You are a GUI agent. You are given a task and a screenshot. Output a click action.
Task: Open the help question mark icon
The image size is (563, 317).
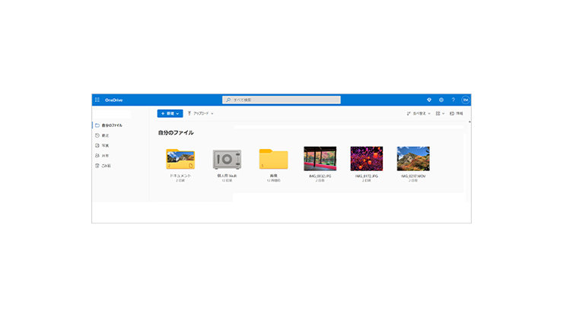tap(453, 100)
